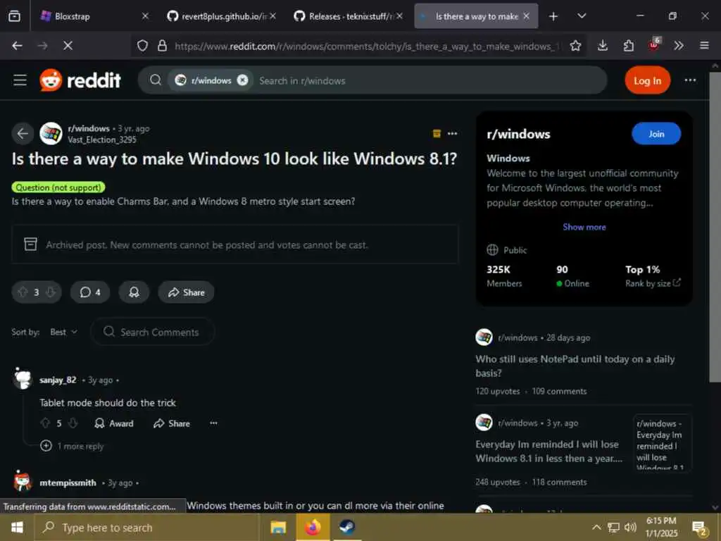Open File Explorer from the taskbar
The height and width of the screenshot is (541, 721).
point(278,527)
